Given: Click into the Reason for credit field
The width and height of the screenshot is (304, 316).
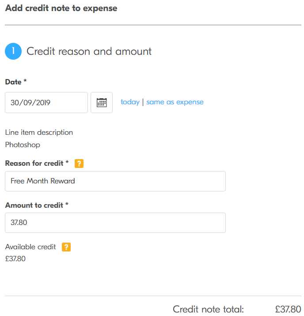Looking at the screenshot, I should (115, 181).
